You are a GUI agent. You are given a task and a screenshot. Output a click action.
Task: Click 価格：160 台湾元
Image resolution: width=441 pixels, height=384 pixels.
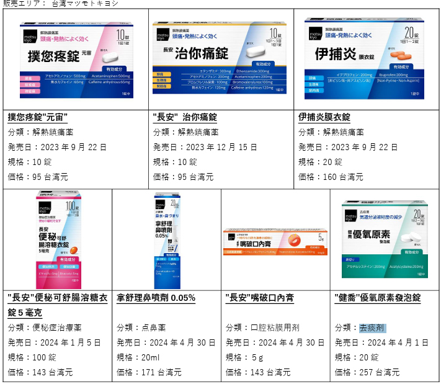click(x=331, y=177)
